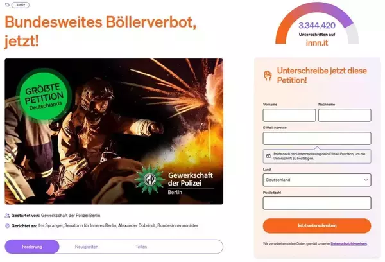Click the raised fist icon

(268, 76)
